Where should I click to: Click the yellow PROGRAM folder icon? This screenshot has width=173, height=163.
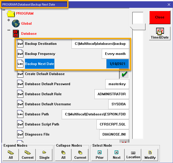coord(11,14)
